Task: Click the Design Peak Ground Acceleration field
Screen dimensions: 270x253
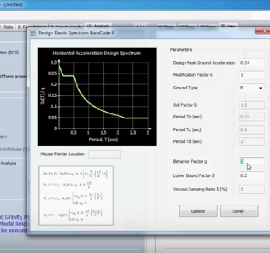Action: (251, 63)
